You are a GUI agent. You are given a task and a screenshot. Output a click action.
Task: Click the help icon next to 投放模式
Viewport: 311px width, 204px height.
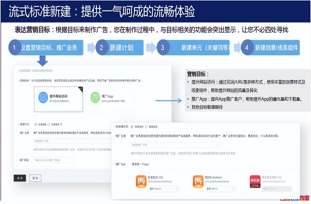pos(127,127)
